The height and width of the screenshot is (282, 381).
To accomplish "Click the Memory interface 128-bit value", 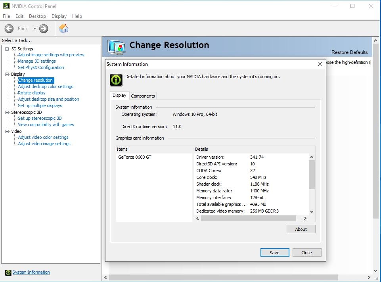I will pyautogui.click(x=257, y=198).
